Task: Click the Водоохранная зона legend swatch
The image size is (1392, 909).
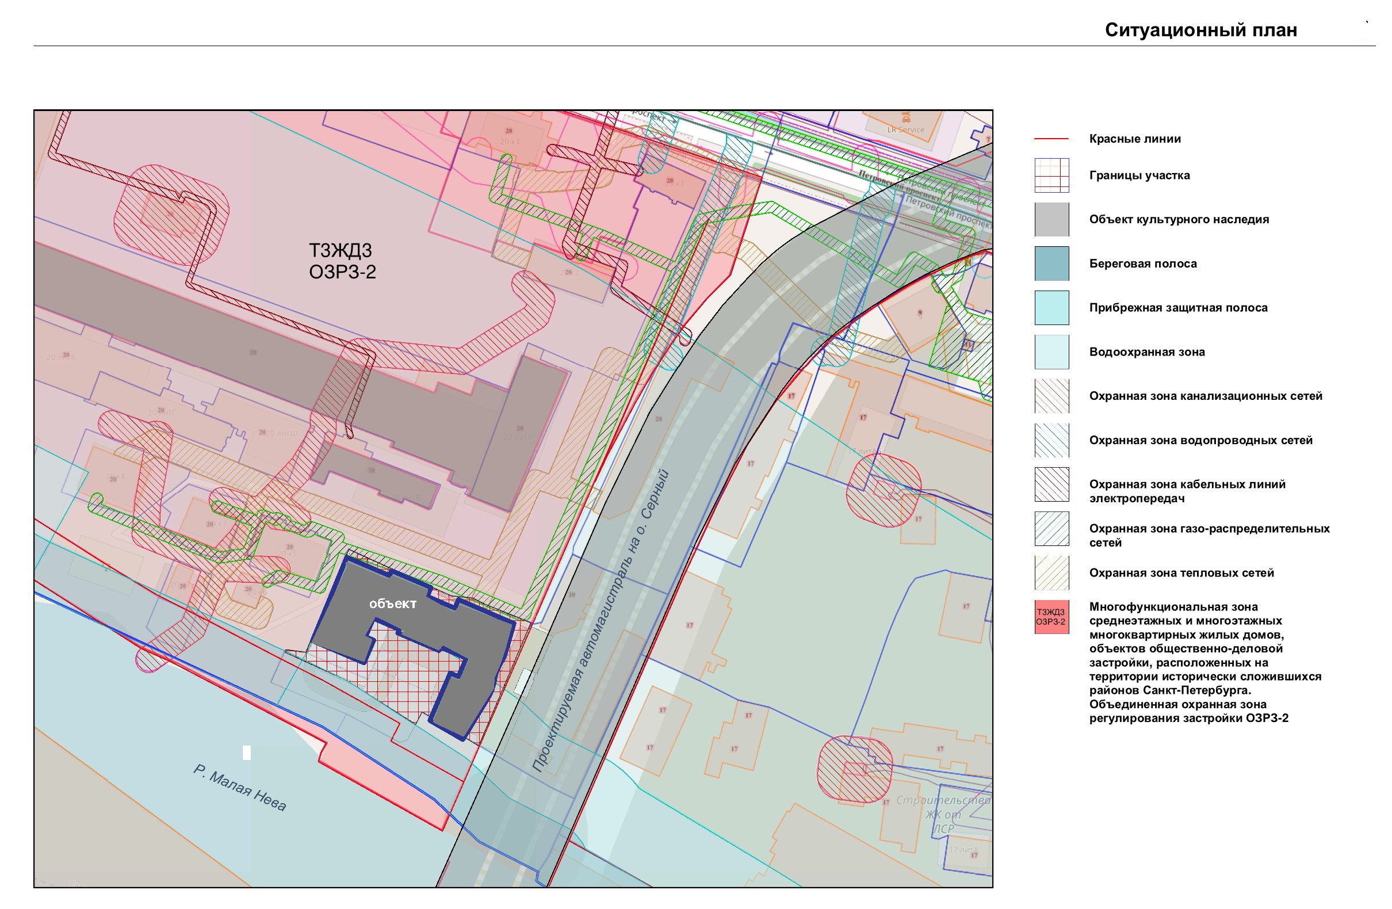Action: coord(1051,352)
